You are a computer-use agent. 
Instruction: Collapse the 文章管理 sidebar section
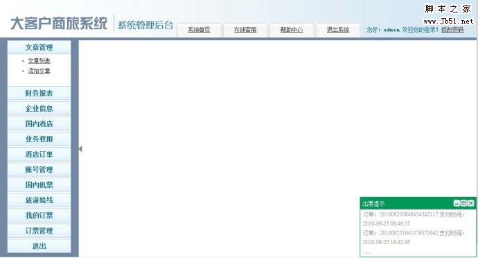tap(39, 47)
